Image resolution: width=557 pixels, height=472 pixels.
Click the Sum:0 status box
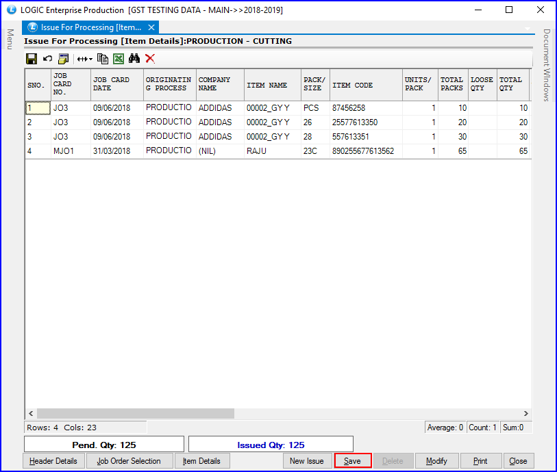pos(516,428)
